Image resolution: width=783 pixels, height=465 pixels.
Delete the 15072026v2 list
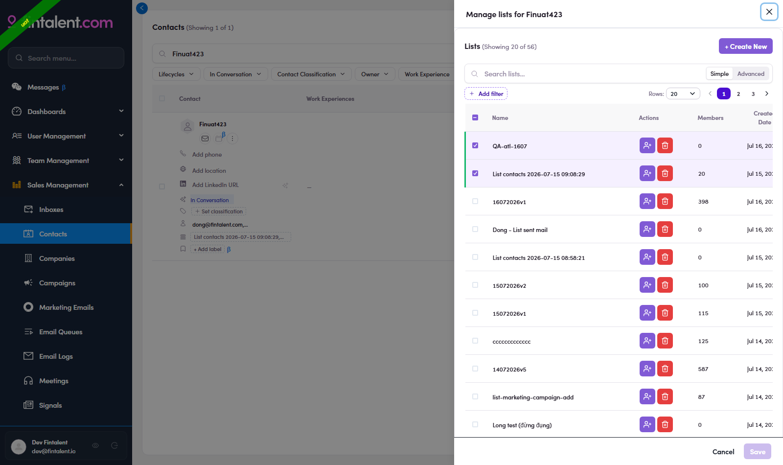[665, 285]
